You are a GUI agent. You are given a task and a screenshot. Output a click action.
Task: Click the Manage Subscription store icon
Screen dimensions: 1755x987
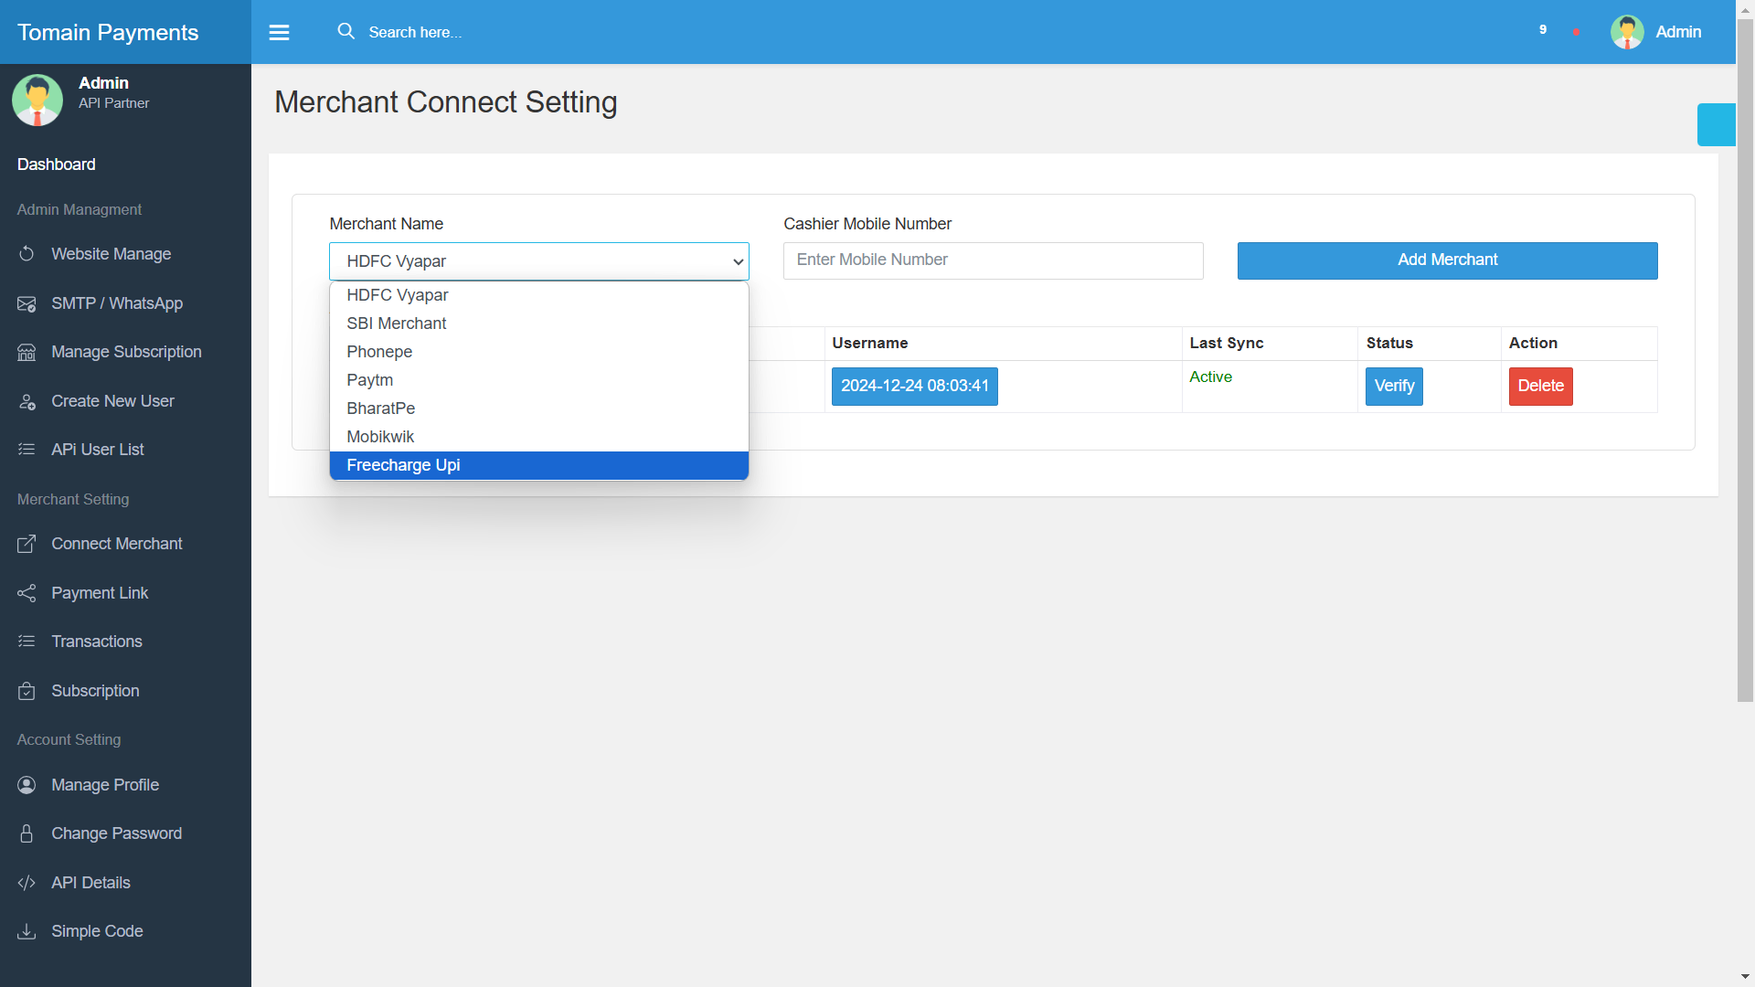tap(27, 352)
